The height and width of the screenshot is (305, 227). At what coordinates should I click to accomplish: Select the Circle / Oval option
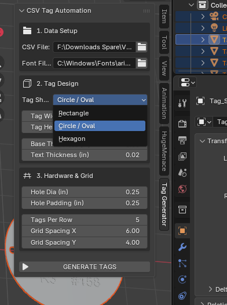pos(100,126)
